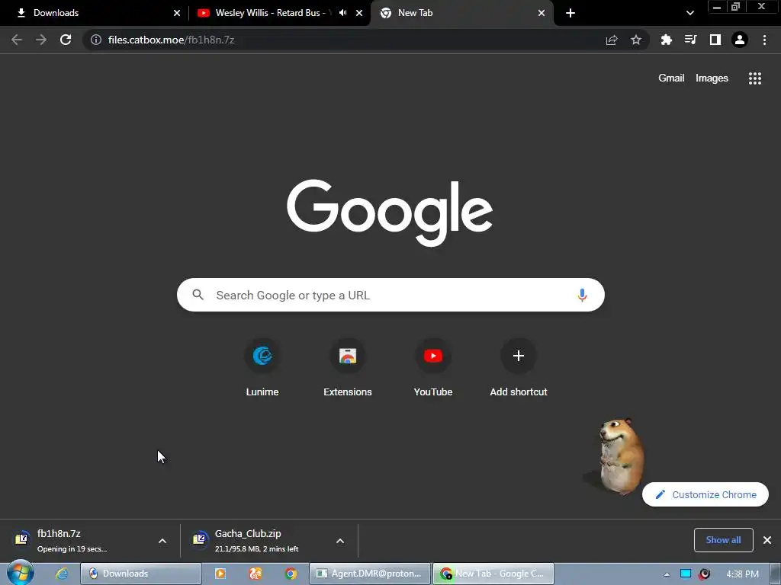781x585 pixels.
Task: Open Google apps grid
Action: click(x=754, y=78)
